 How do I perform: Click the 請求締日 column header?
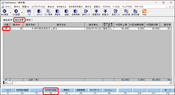(94, 25)
